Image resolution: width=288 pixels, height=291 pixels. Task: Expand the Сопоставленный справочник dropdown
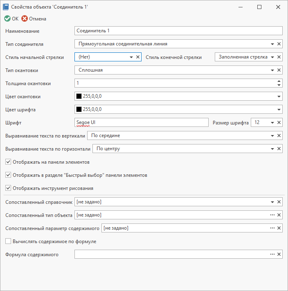[x=272, y=202]
